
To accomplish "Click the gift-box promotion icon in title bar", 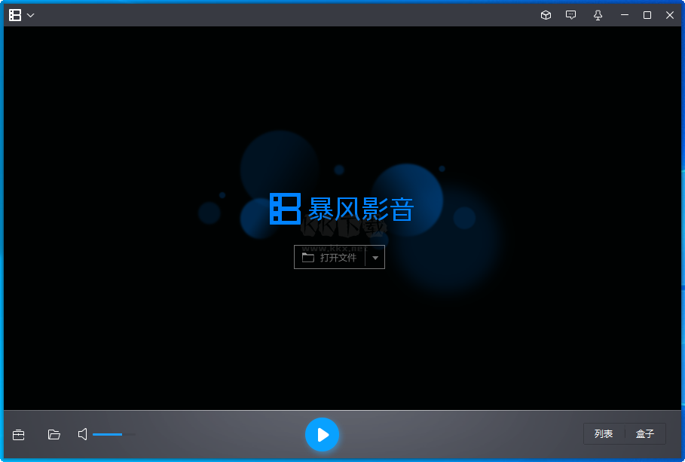I will click(545, 14).
